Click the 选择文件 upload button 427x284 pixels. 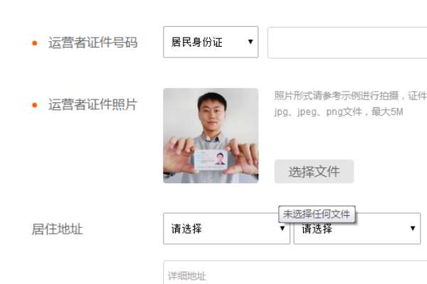click(x=314, y=172)
